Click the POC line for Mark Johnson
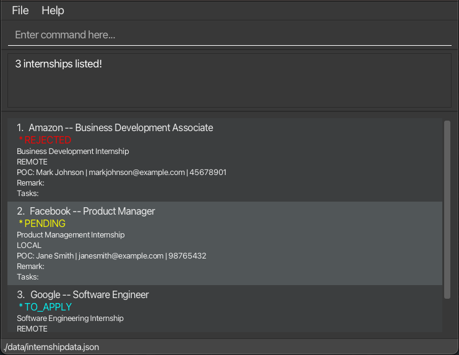The width and height of the screenshot is (459, 355). (121, 173)
